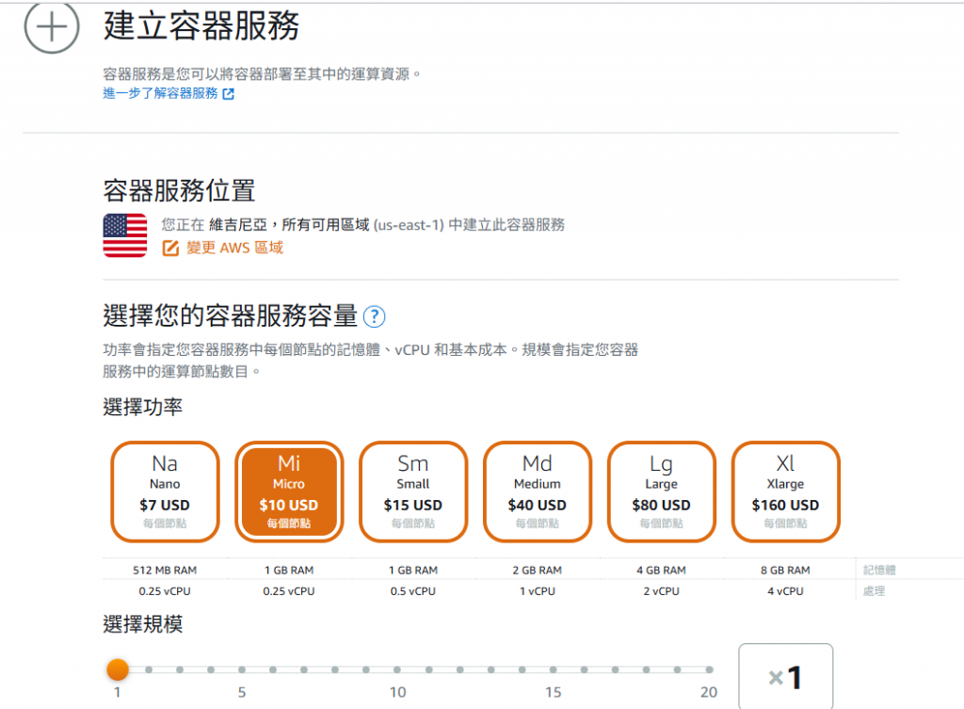Set scale slider to 20
This screenshot has width=964, height=709.
pos(709,669)
